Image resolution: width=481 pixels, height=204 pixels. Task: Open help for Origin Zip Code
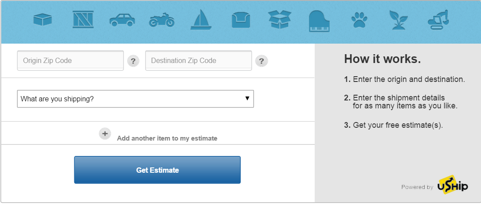click(133, 61)
